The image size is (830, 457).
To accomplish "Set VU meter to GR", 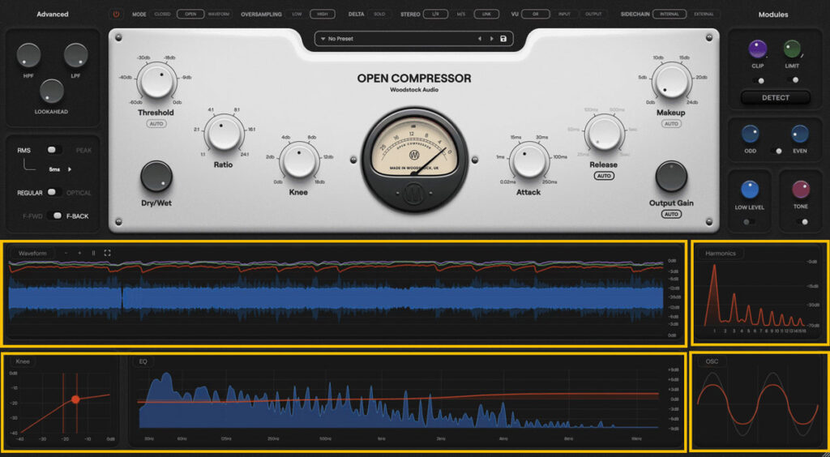I will pos(536,15).
